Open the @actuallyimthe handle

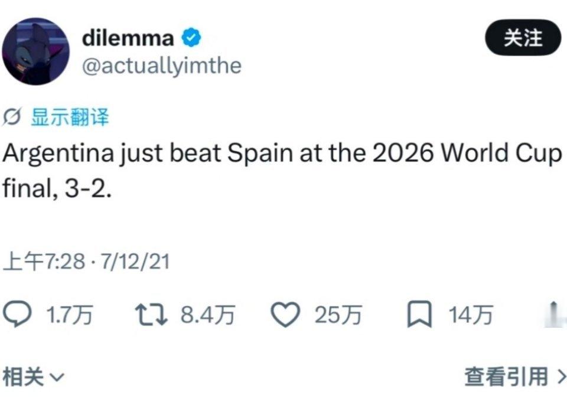point(162,66)
